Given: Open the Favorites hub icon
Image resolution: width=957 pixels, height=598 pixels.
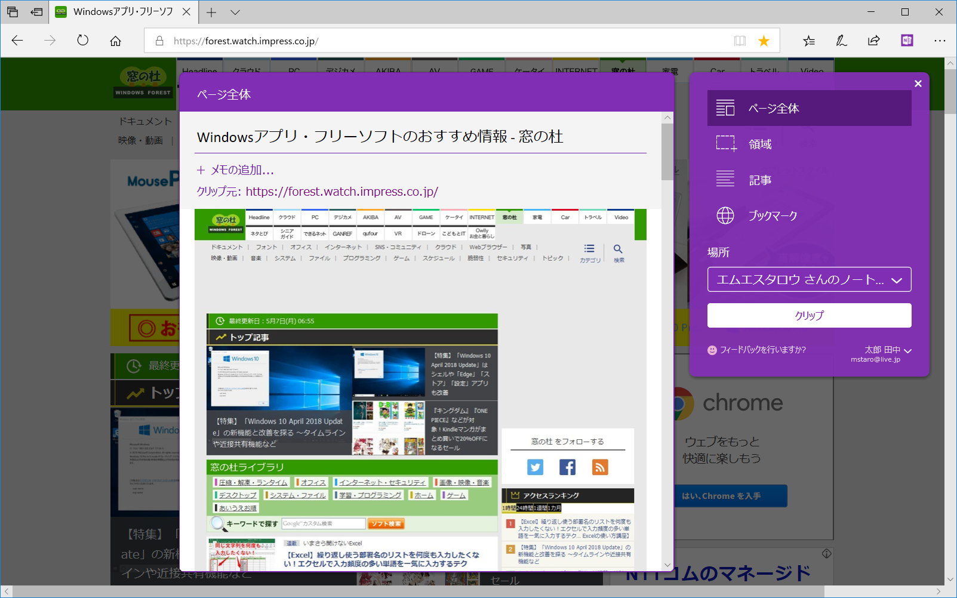Looking at the screenshot, I should pyautogui.click(x=809, y=41).
